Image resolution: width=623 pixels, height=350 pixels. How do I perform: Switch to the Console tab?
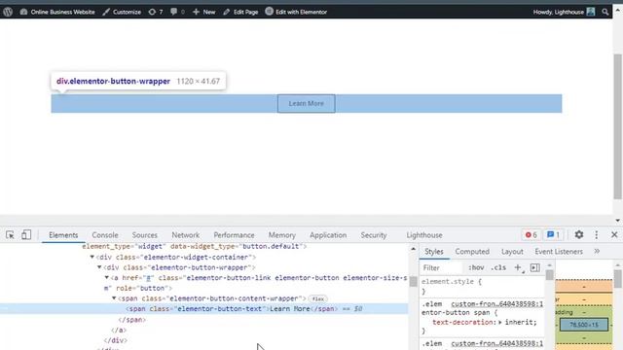click(105, 235)
